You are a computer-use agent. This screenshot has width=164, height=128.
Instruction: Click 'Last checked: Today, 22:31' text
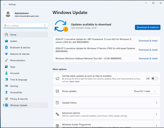84,28
